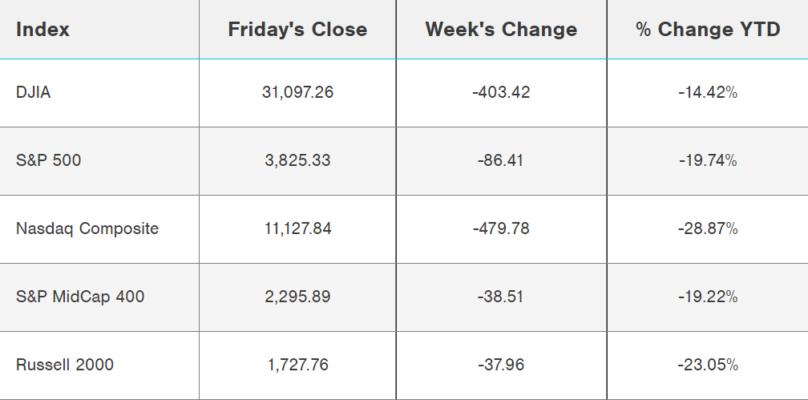The width and height of the screenshot is (808, 400).
Task: Click DJIA closing value 31,097.26
Action: (297, 92)
